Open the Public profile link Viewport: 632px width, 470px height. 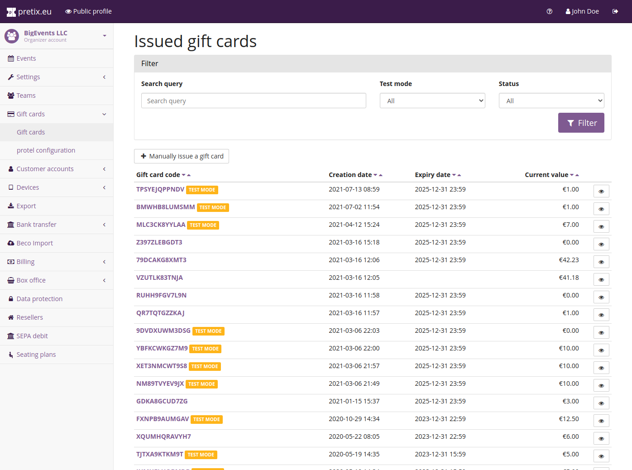(x=88, y=11)
